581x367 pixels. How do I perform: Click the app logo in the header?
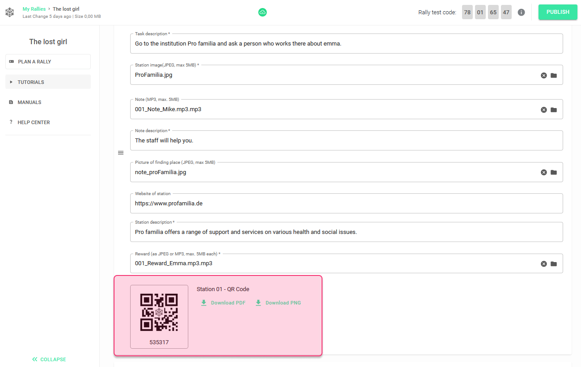point(9,13)
